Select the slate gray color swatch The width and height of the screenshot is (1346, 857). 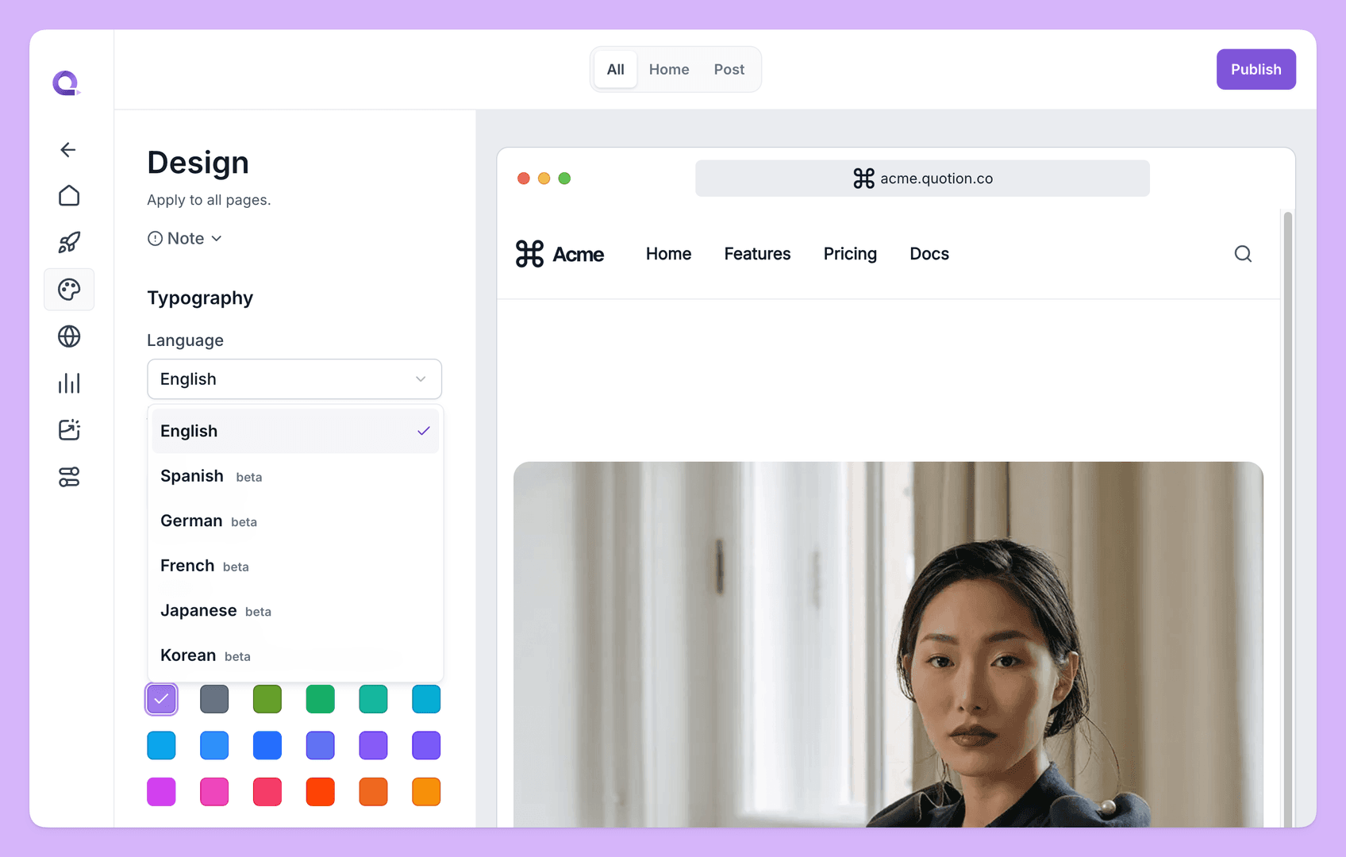214,699
